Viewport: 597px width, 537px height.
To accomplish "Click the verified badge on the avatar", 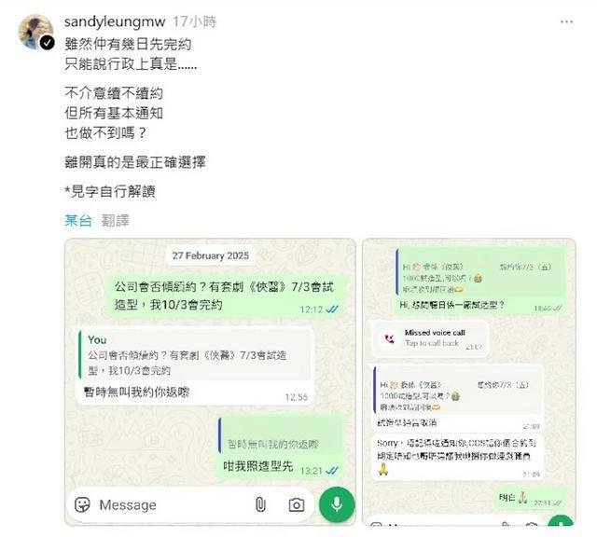I will (x=48, y=43).
